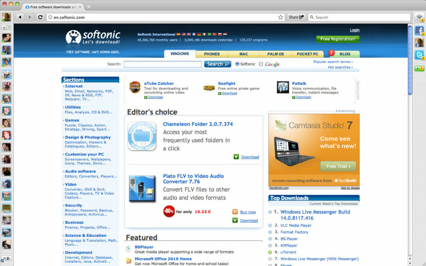Switch to the MAC tab

243,54
